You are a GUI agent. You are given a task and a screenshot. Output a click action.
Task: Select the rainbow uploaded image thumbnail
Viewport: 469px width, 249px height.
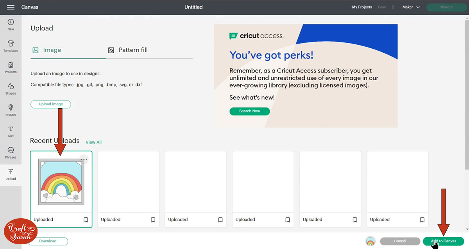(x=61, y=182)
